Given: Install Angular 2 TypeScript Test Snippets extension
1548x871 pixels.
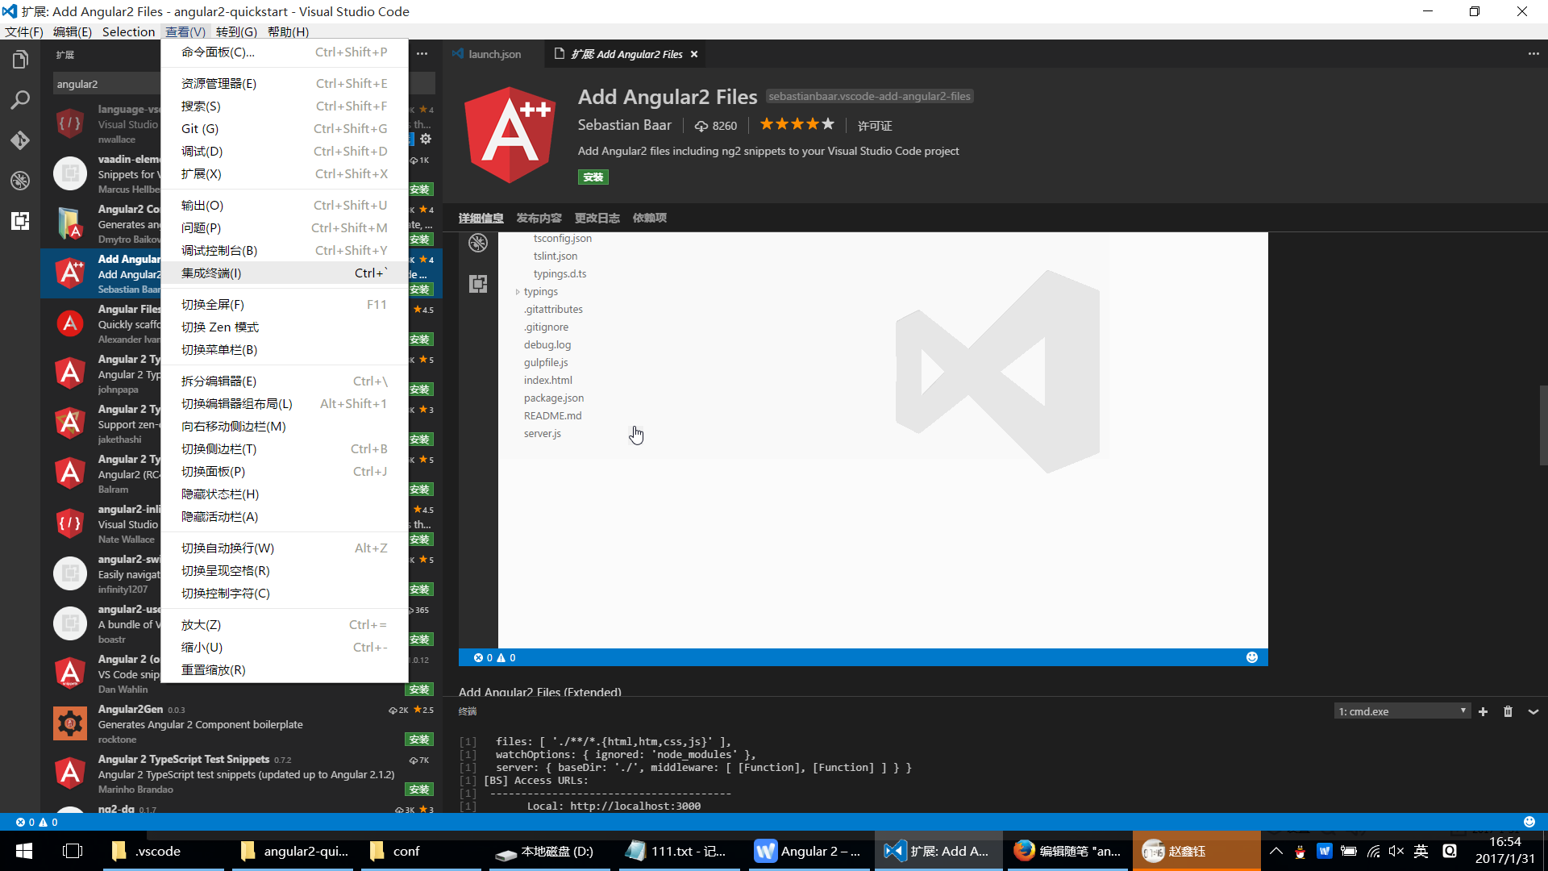Looking at the screenshot, I should tap(419, 790).
